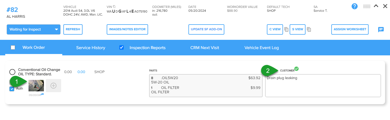Open the drain plug photo thumbnail
The width and height of the screenshot is (390, 120).
point(36,86)
